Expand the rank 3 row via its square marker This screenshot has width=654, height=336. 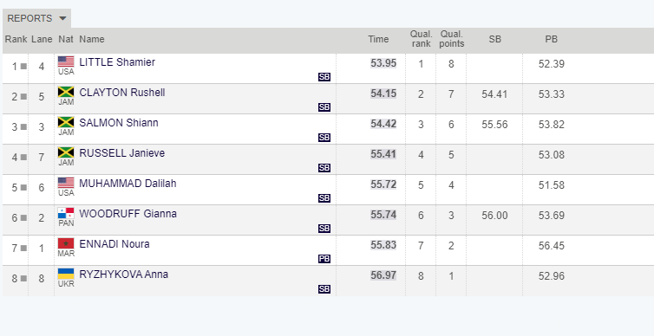pos(23,126)
